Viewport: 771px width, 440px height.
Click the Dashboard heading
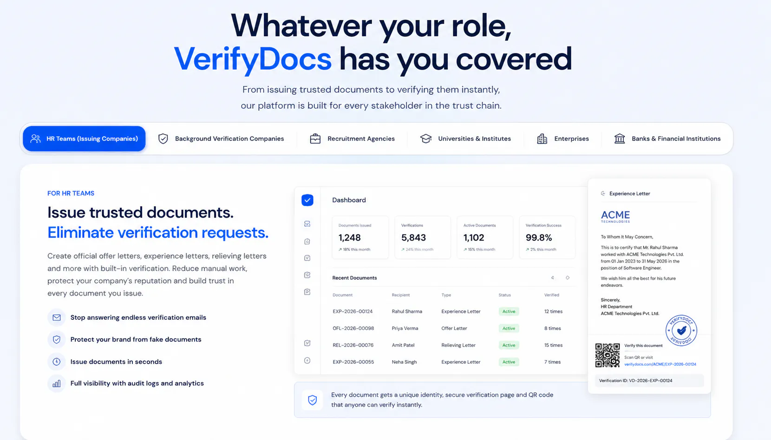tap(349, 200)
